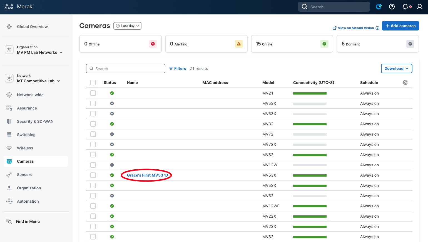Toggle the select-all checkbox in table header
Image resolution: width=428 pixels, height=242 pixels.
coord(93,83)
